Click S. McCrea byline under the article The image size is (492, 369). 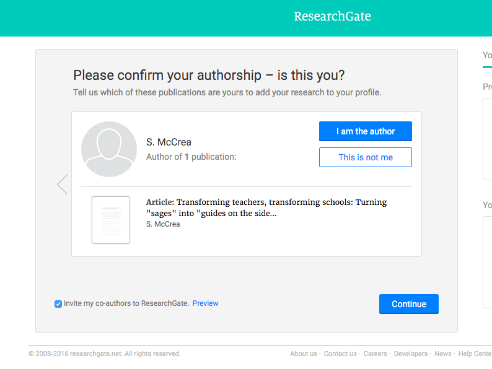[163, 224]
